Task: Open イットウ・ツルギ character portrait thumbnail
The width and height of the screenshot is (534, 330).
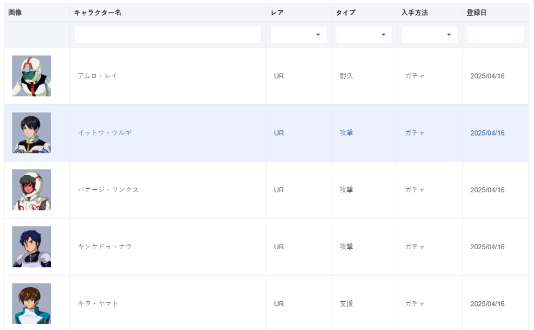Action: 32,133
